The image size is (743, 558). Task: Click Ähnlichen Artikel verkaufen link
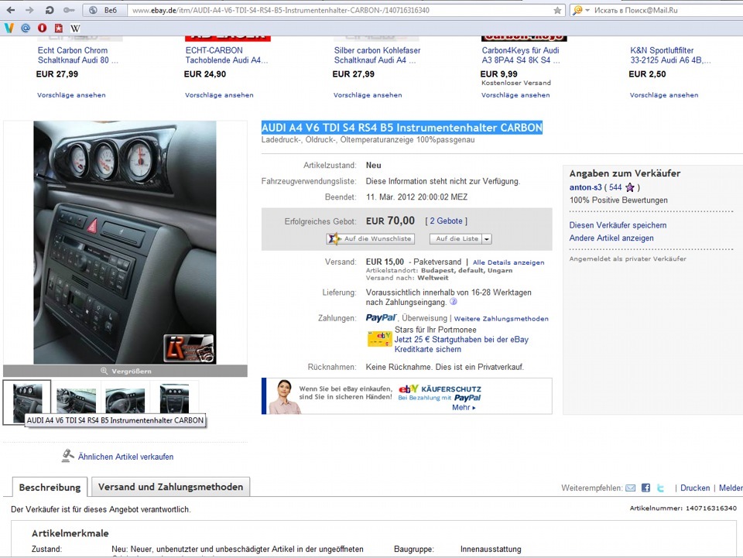125,457
